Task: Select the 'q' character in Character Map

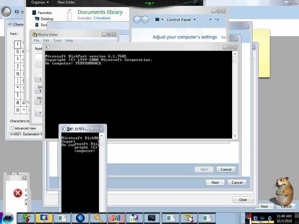Action: click(18, 73)
